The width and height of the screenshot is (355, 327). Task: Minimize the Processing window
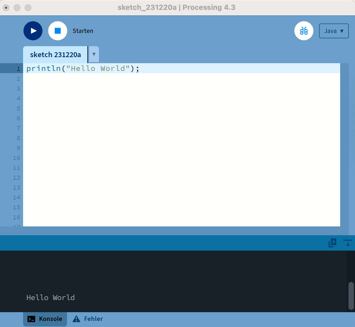(17, 8)
